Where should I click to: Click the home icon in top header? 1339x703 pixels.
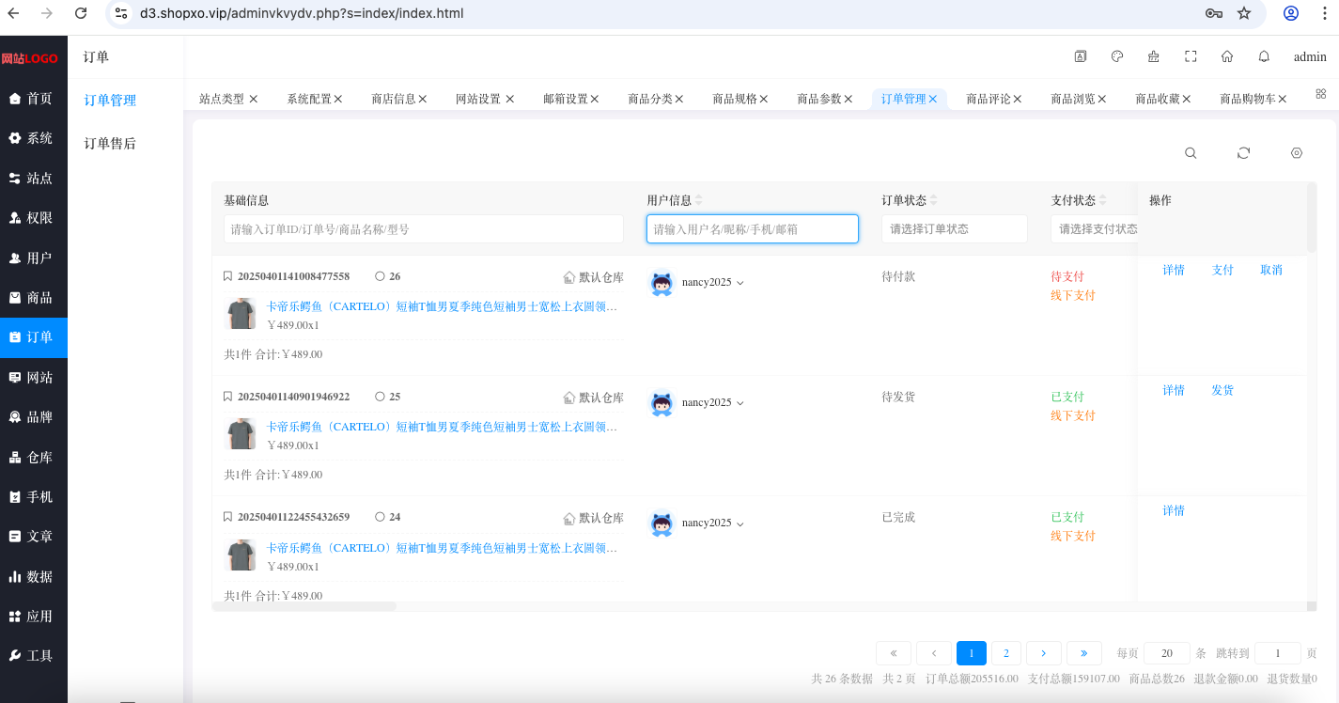pos(1227,56)
